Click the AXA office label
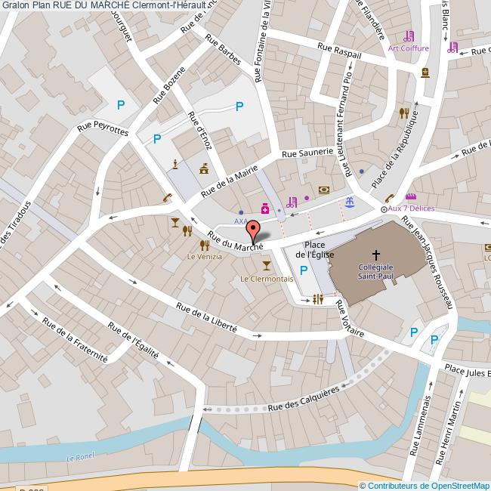 [x=240, y=222]
